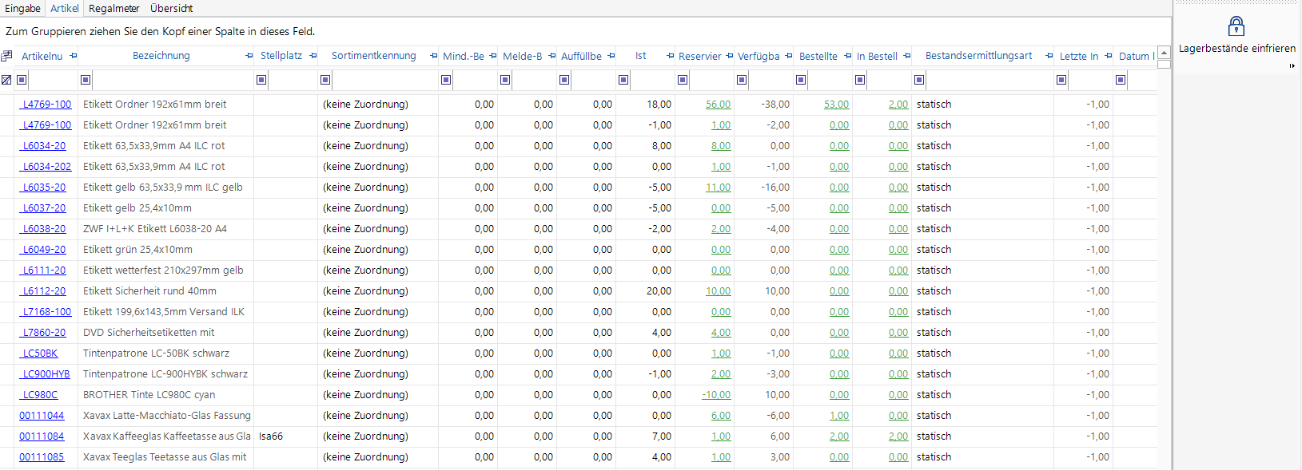
Task: Click the Lagerbestände einfrieren lock icon
Action: [1236, 26]
